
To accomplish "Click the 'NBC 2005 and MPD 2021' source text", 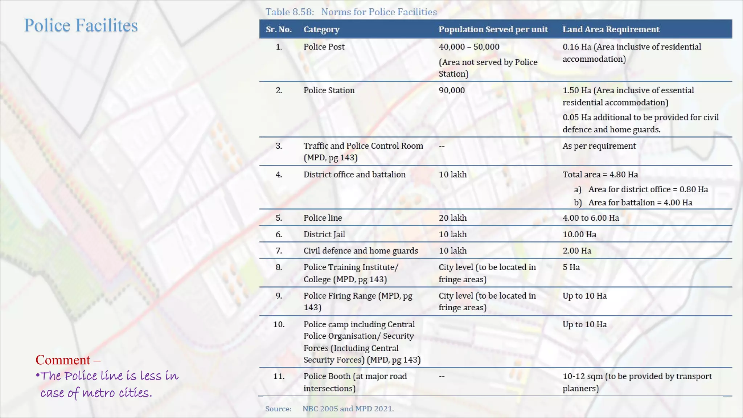I will pyautogui.click(x=348, y=409).
